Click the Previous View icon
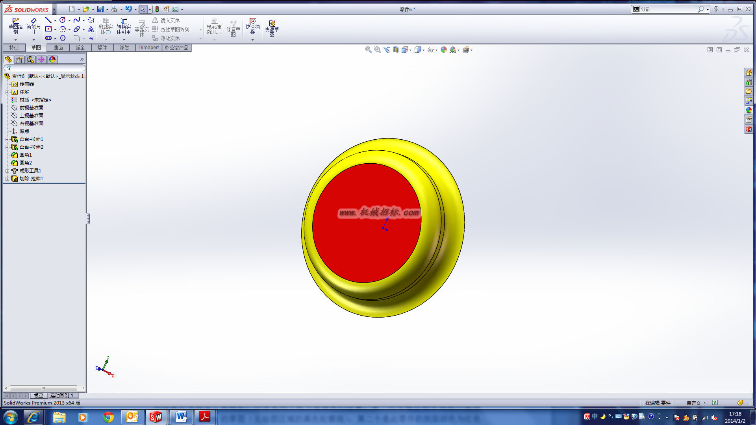This screenshot has height=425, width=756. click(x=387, y=50)
